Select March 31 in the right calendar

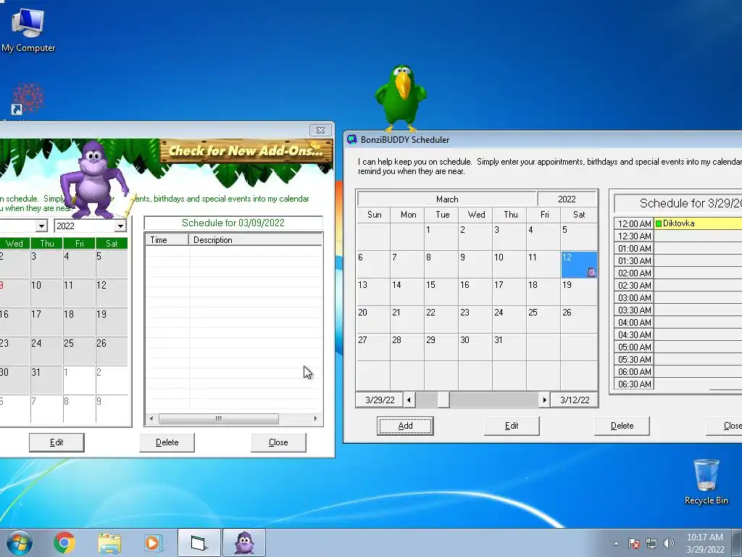coord(509,347)
